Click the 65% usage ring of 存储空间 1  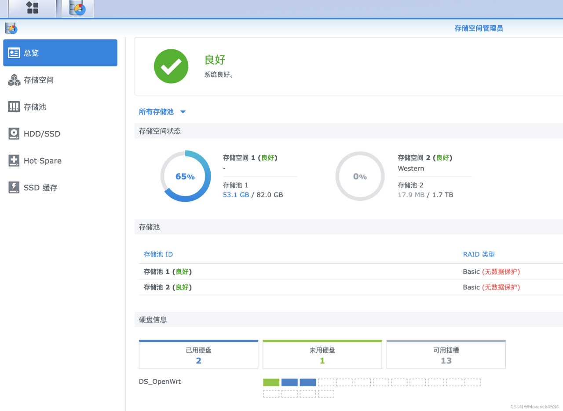coord(186,176)
